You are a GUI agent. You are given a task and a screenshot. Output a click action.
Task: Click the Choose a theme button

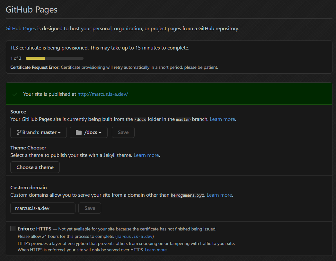pyautogui.click(x=35, y=167)
